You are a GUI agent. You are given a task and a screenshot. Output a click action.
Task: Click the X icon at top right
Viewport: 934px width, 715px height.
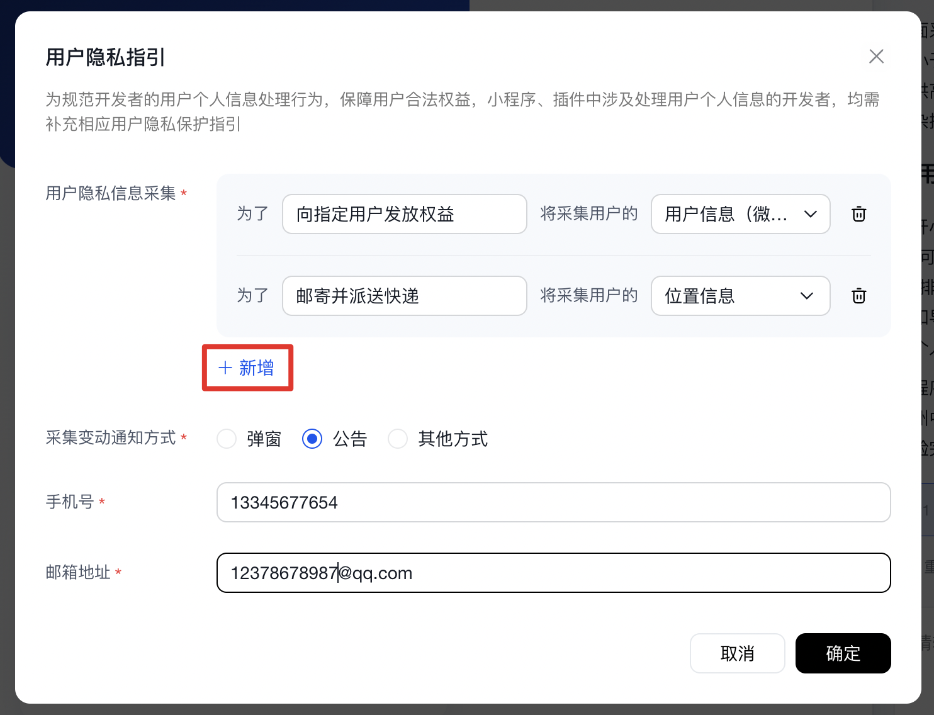pos(876,56)
